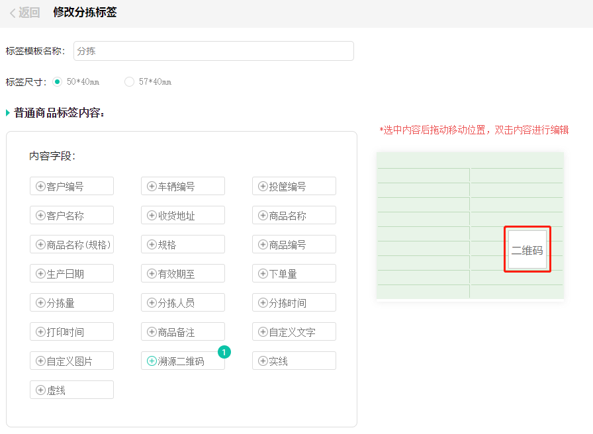Image resolution: width=593 pixels, height=434 pixels.
Task: Add the 收货地址 field to the template
Action: [x=183, y=215]
